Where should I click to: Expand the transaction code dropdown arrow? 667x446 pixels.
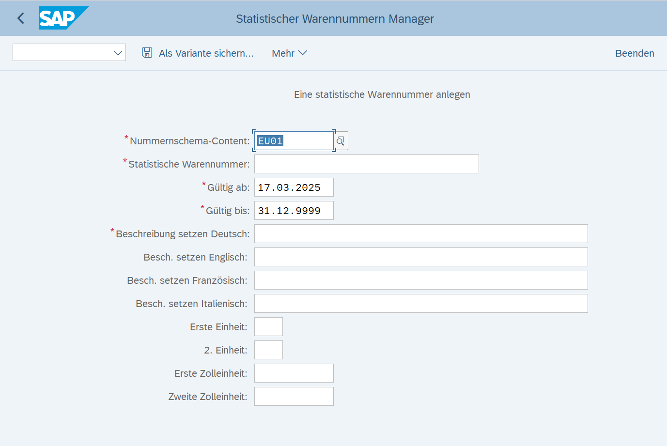click(x=118, y=53)
